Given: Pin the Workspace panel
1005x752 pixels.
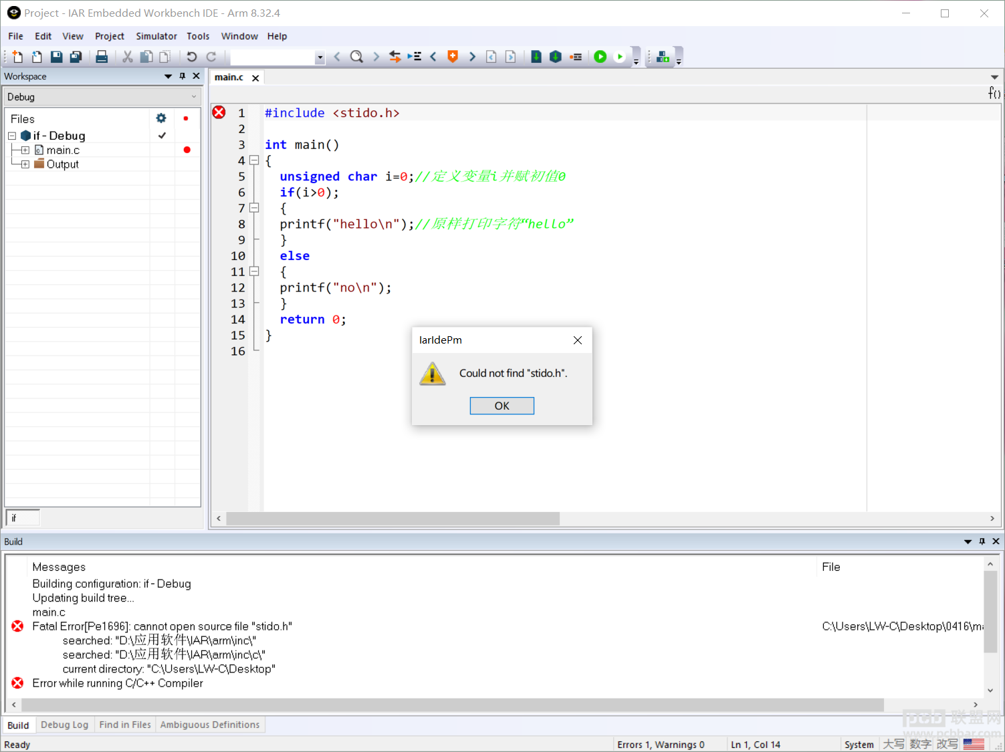Looking at the screenshot, I should pyautogui.click(x=182, y=76).
